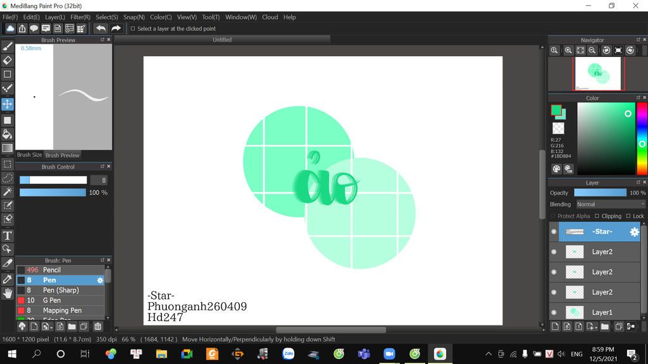Hide the first Layer2 layer
648x364 pixels.
pyautogui.click(x=554, y=252)
